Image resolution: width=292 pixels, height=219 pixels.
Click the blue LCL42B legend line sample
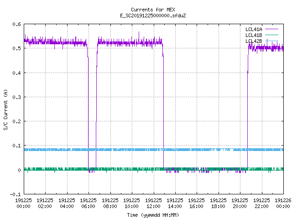[271, 41]
